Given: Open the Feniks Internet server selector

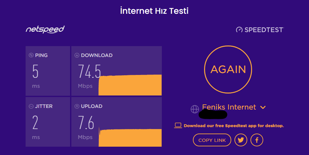Looking at the screenshot, I should [229, 107].
